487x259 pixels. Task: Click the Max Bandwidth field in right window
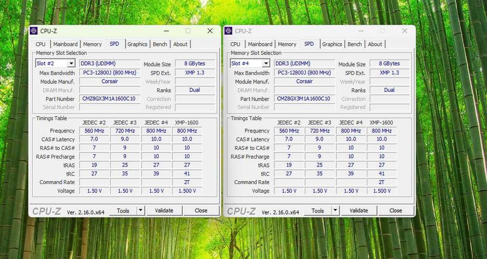point(304,73)
